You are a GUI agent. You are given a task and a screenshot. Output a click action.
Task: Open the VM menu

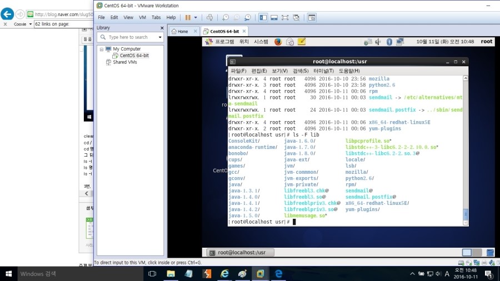[x=142, y=18]
